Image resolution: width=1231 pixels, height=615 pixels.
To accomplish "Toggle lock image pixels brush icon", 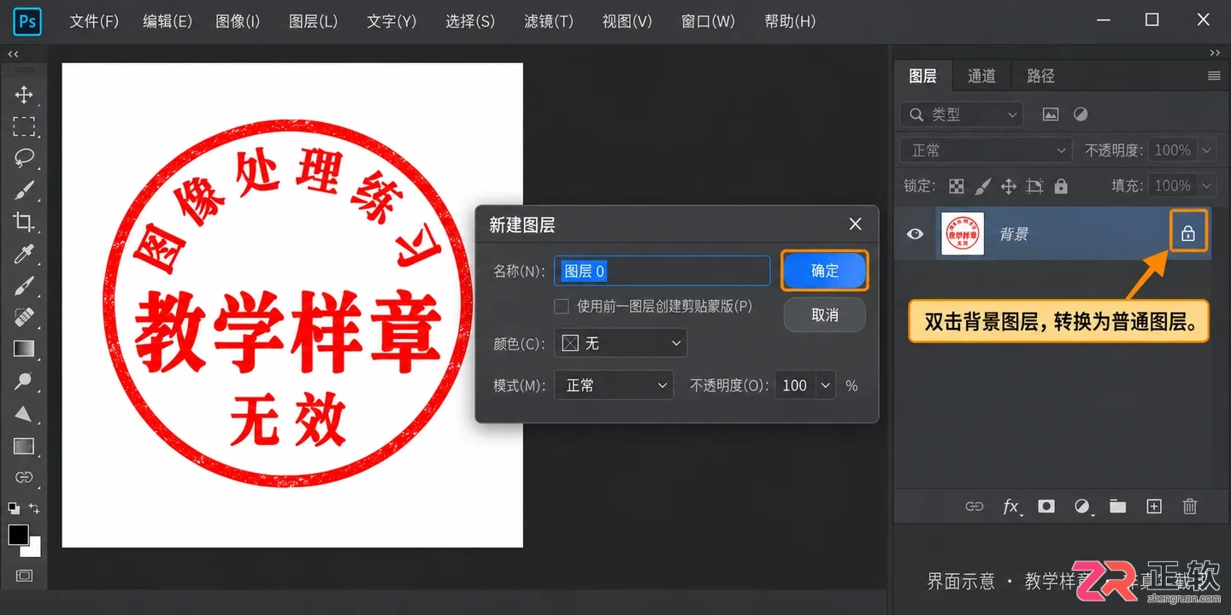I will click(983, 185).
